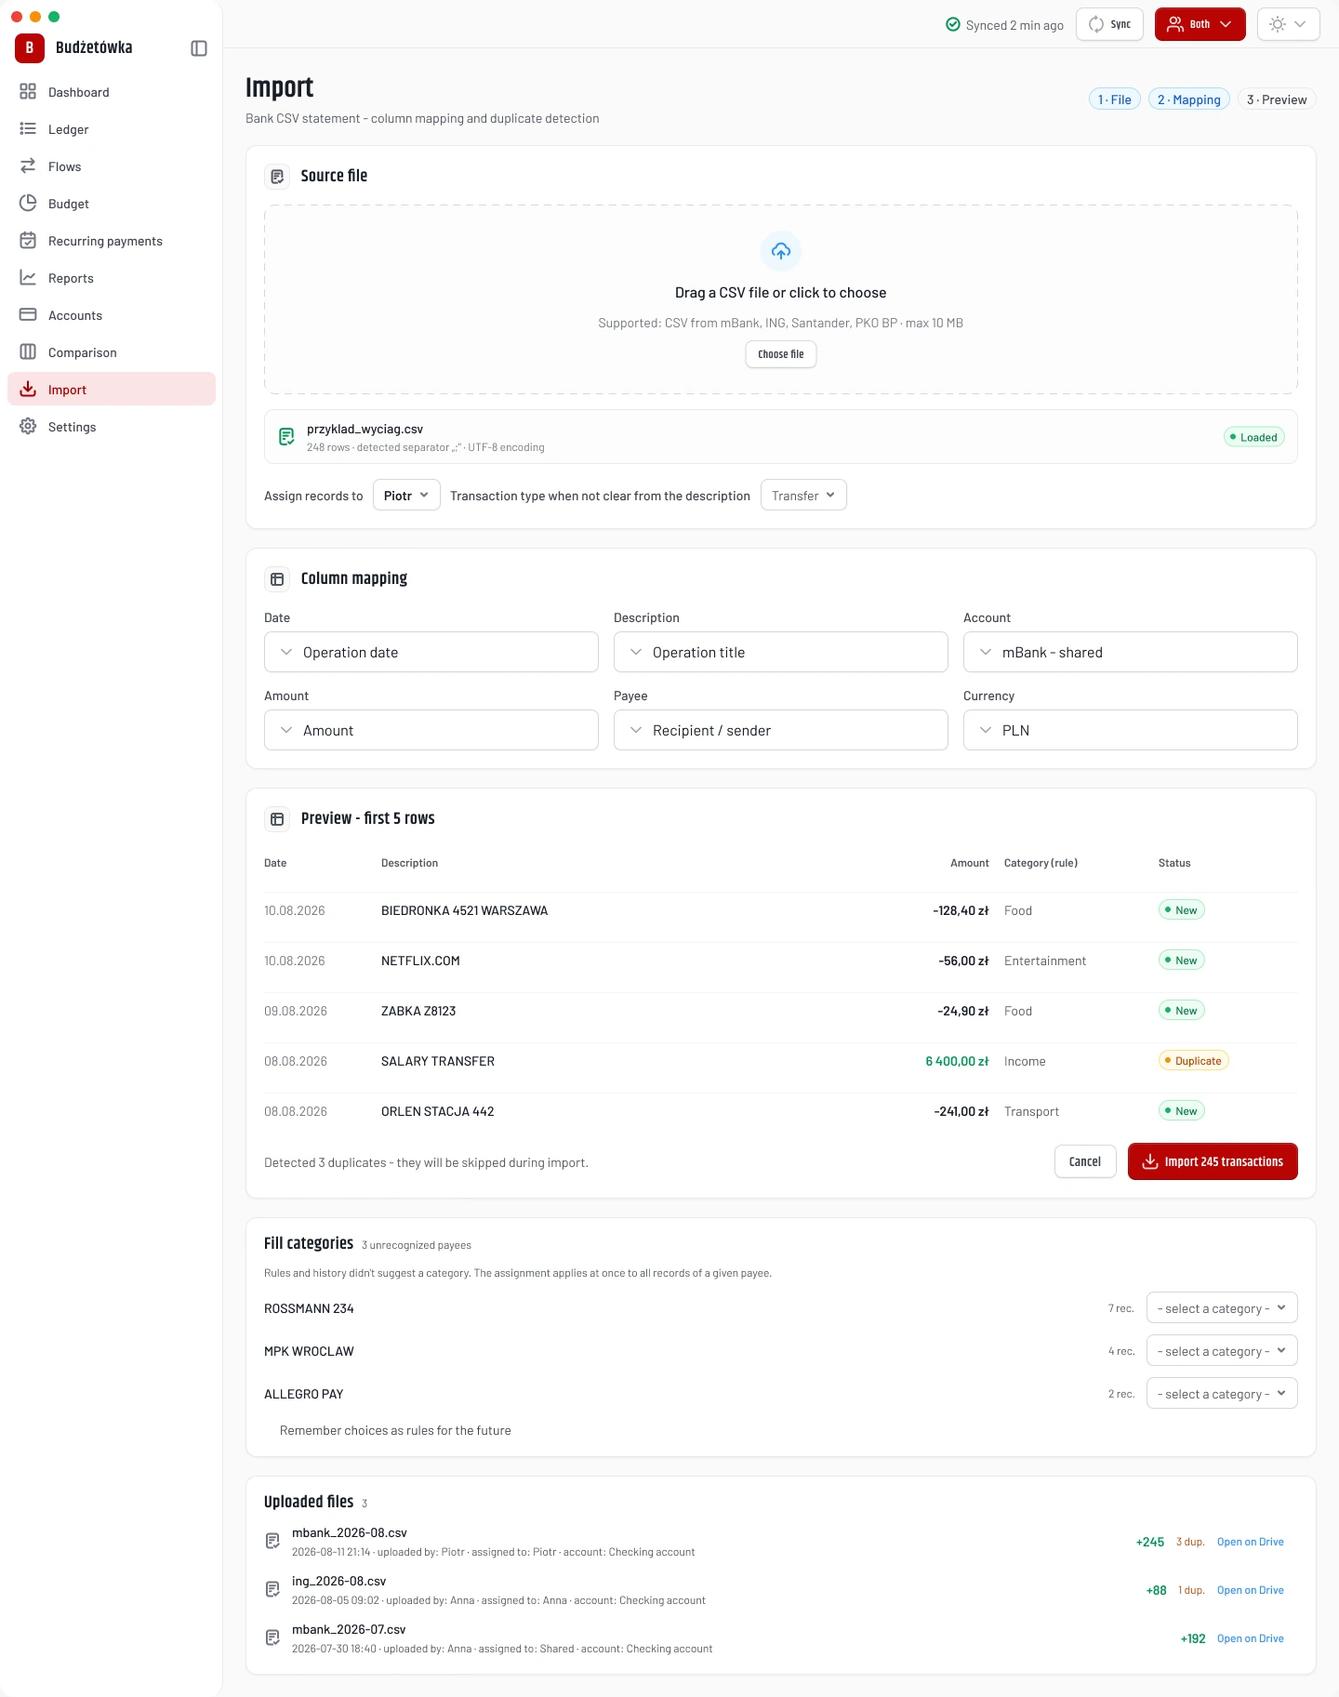Click the cloud upload icon
Viewport: 1339px width, 1697px height.
pos(781,251)
